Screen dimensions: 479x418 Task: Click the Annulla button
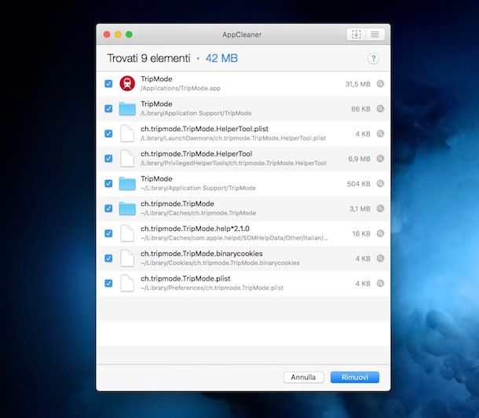click(x=303, y=377)
